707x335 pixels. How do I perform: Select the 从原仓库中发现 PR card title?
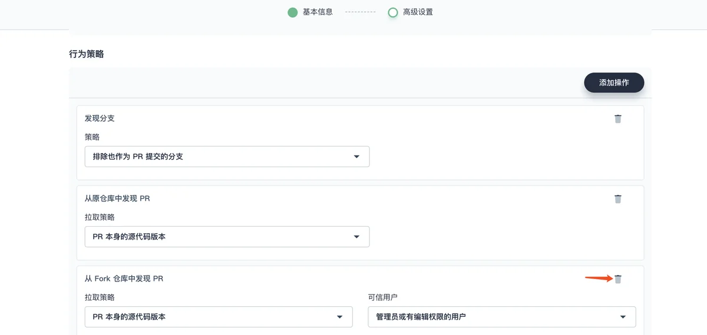[x=117, y=198]
